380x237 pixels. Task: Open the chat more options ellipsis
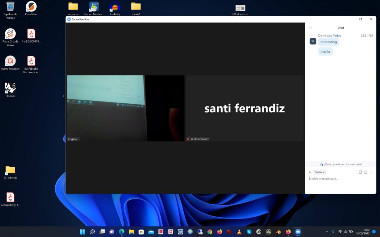[x=371, y=172]
